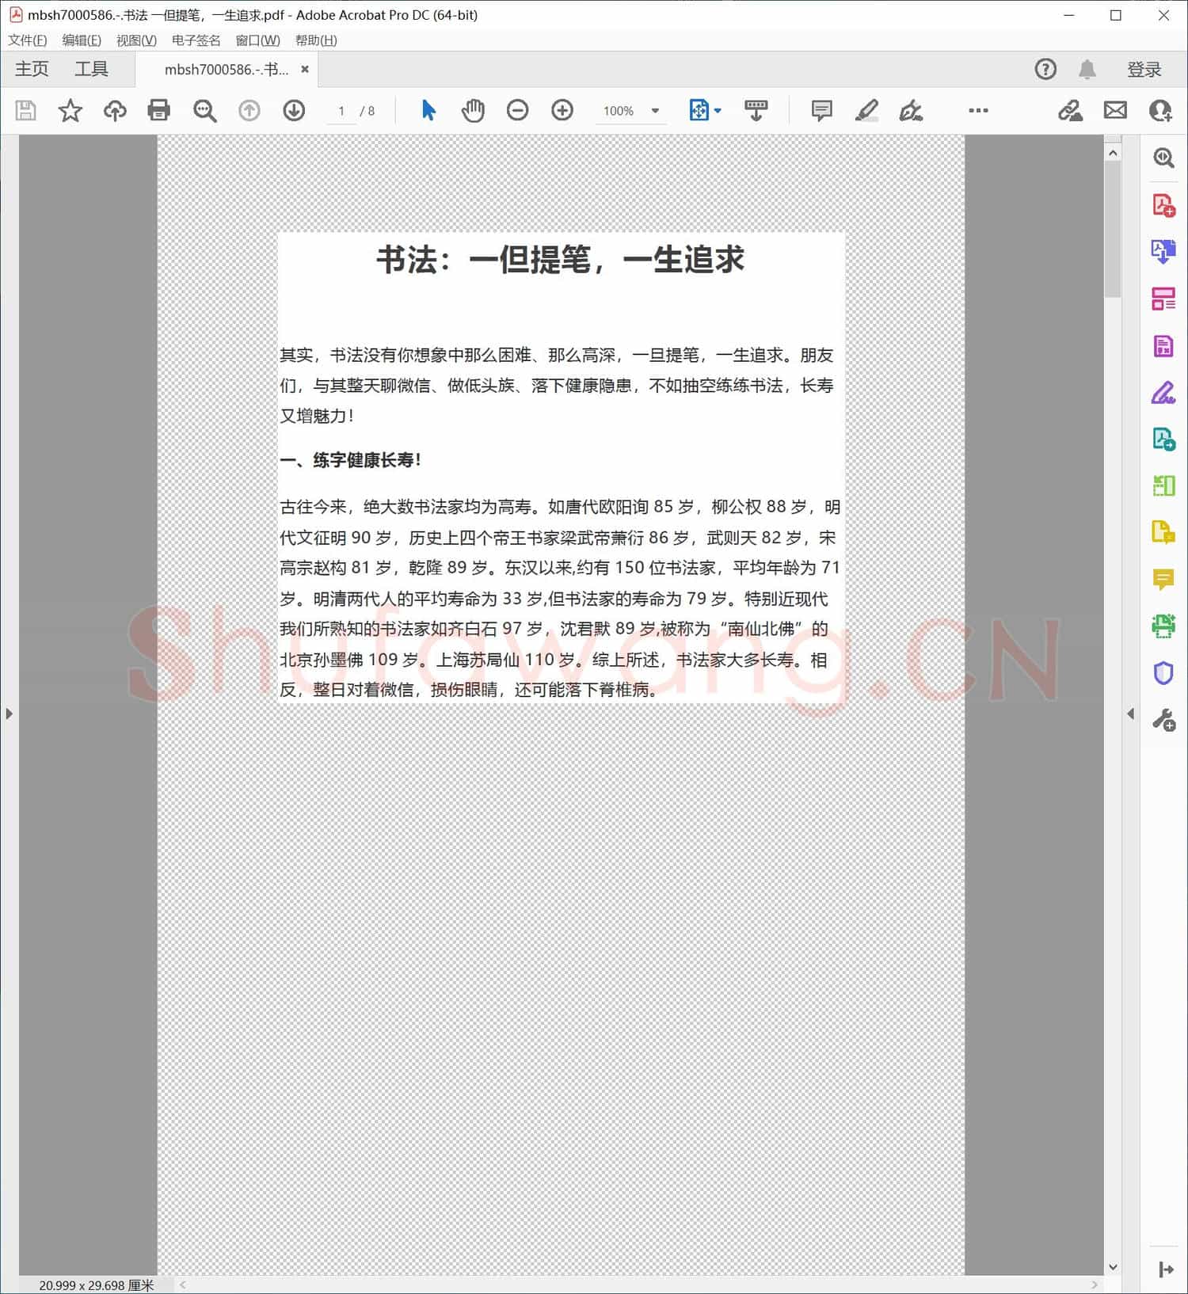Image resolution: width=1188 pixels, height=1294 pixels.
Task: Zoom out with minus icon
Action: [x=517, y=110]
